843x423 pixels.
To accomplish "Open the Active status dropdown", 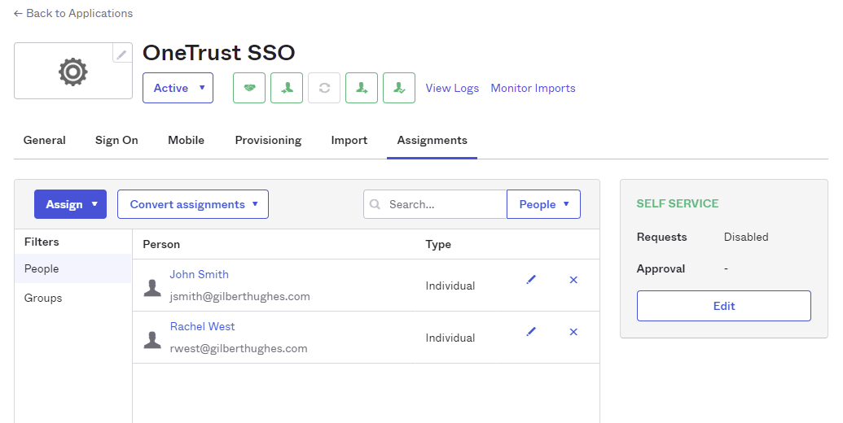I will 178,88.
